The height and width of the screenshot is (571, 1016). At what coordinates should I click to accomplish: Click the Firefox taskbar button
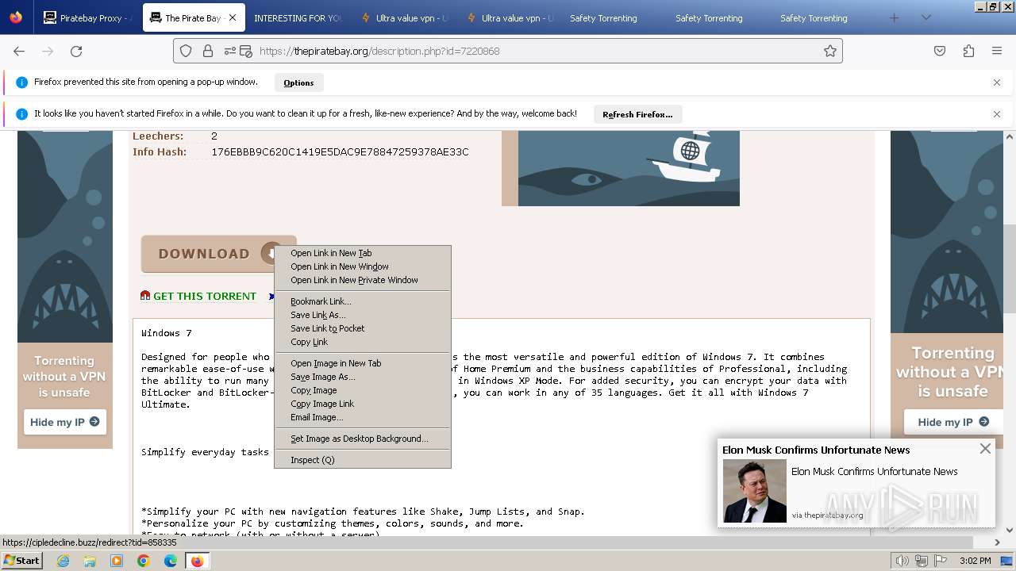(x=197, y=561)
